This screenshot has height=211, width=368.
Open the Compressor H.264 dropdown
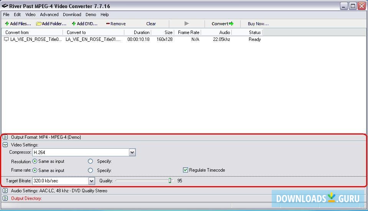click(x=132, y=153)
